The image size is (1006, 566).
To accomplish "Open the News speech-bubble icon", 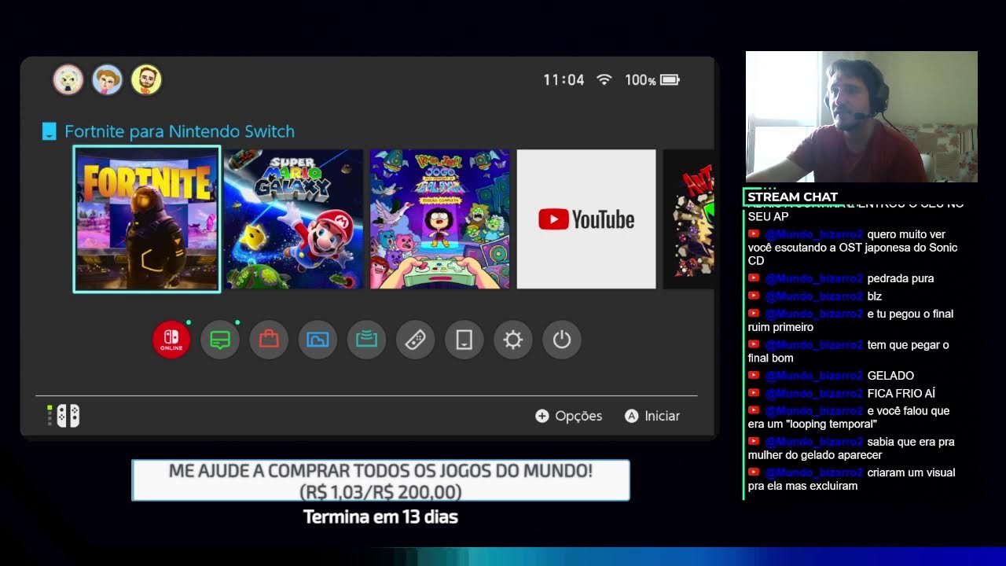I will click(220, 340).
